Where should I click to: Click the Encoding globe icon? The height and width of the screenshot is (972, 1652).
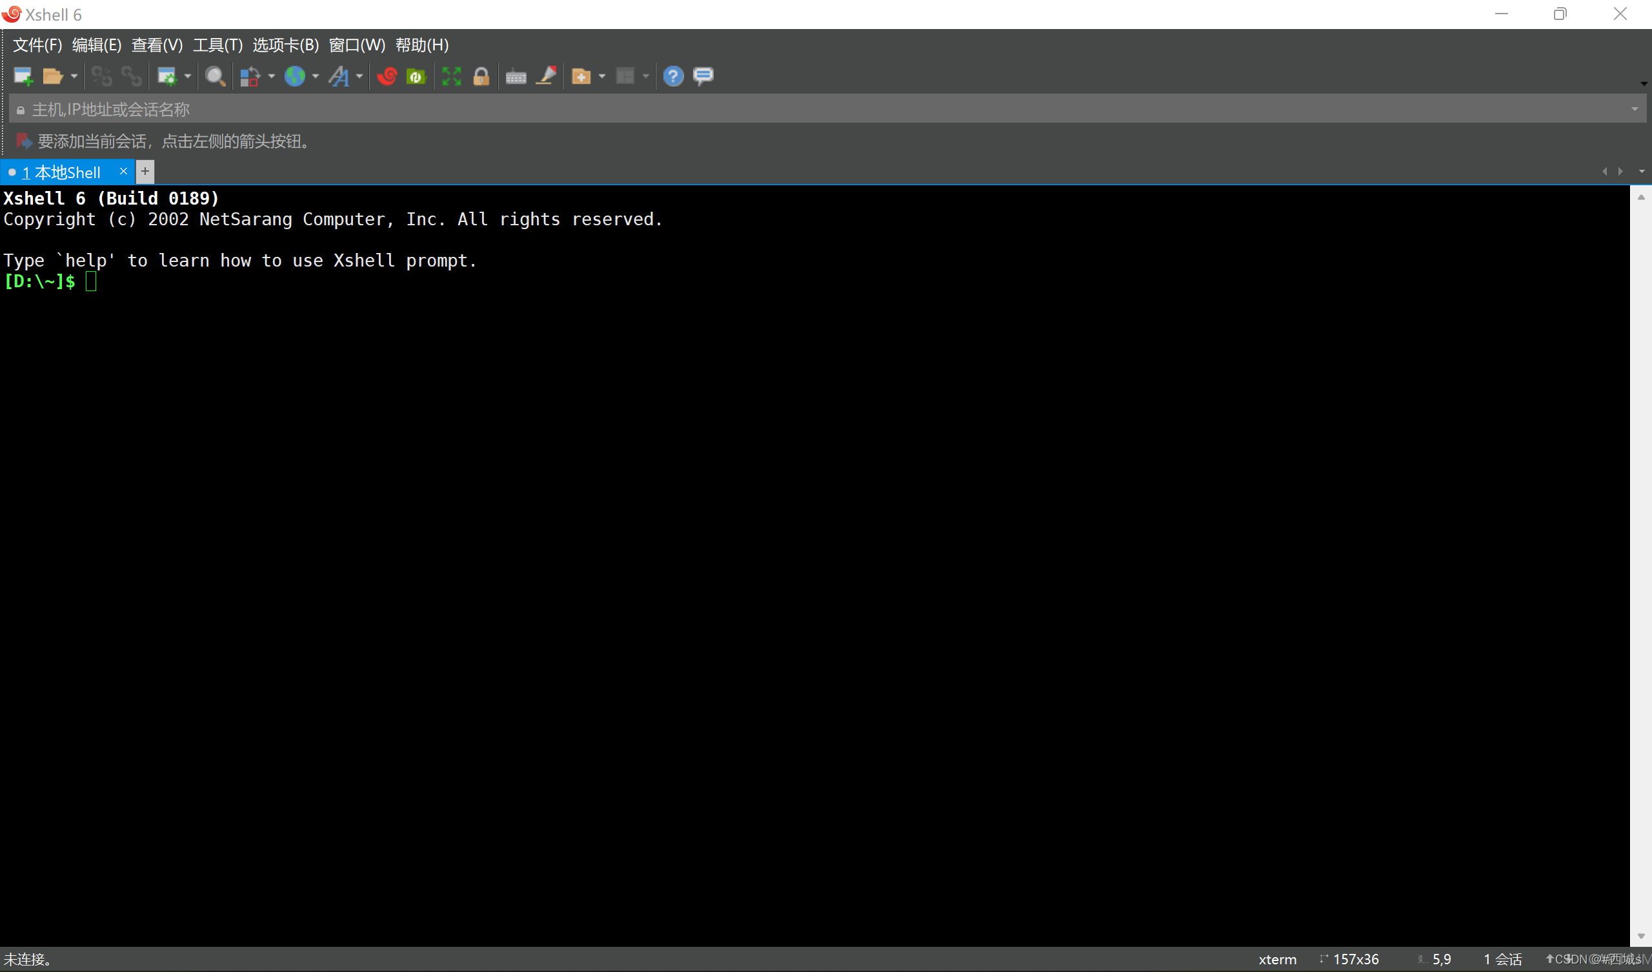295,77
